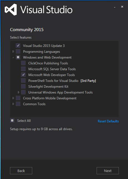This screenshot has height=179, width=128.
Task: Check Universal Windows App Development Tools checkbox
Action: (x=23, y=92)
